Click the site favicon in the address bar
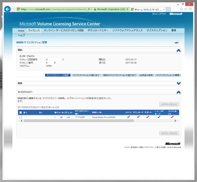Image resolution: width=197 pixels, height=182 pixels. [19, 9]
